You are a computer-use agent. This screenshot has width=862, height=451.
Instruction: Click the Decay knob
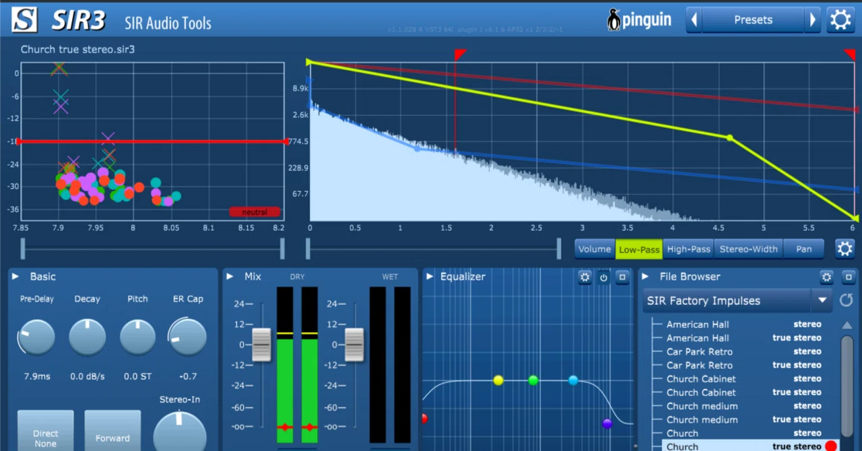[x=88, y=337]
